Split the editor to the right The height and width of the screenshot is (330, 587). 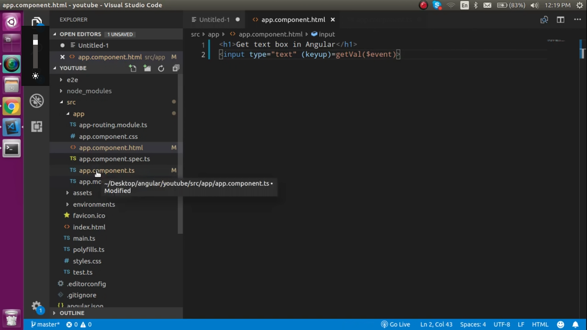pos(560,20)
